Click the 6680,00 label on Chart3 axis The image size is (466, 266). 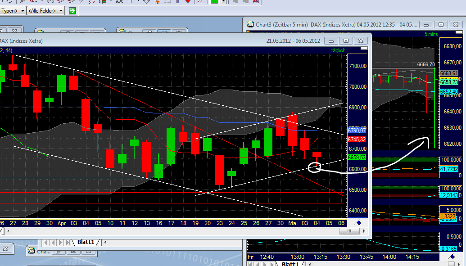pyautogui.click(x=452, y=46)
